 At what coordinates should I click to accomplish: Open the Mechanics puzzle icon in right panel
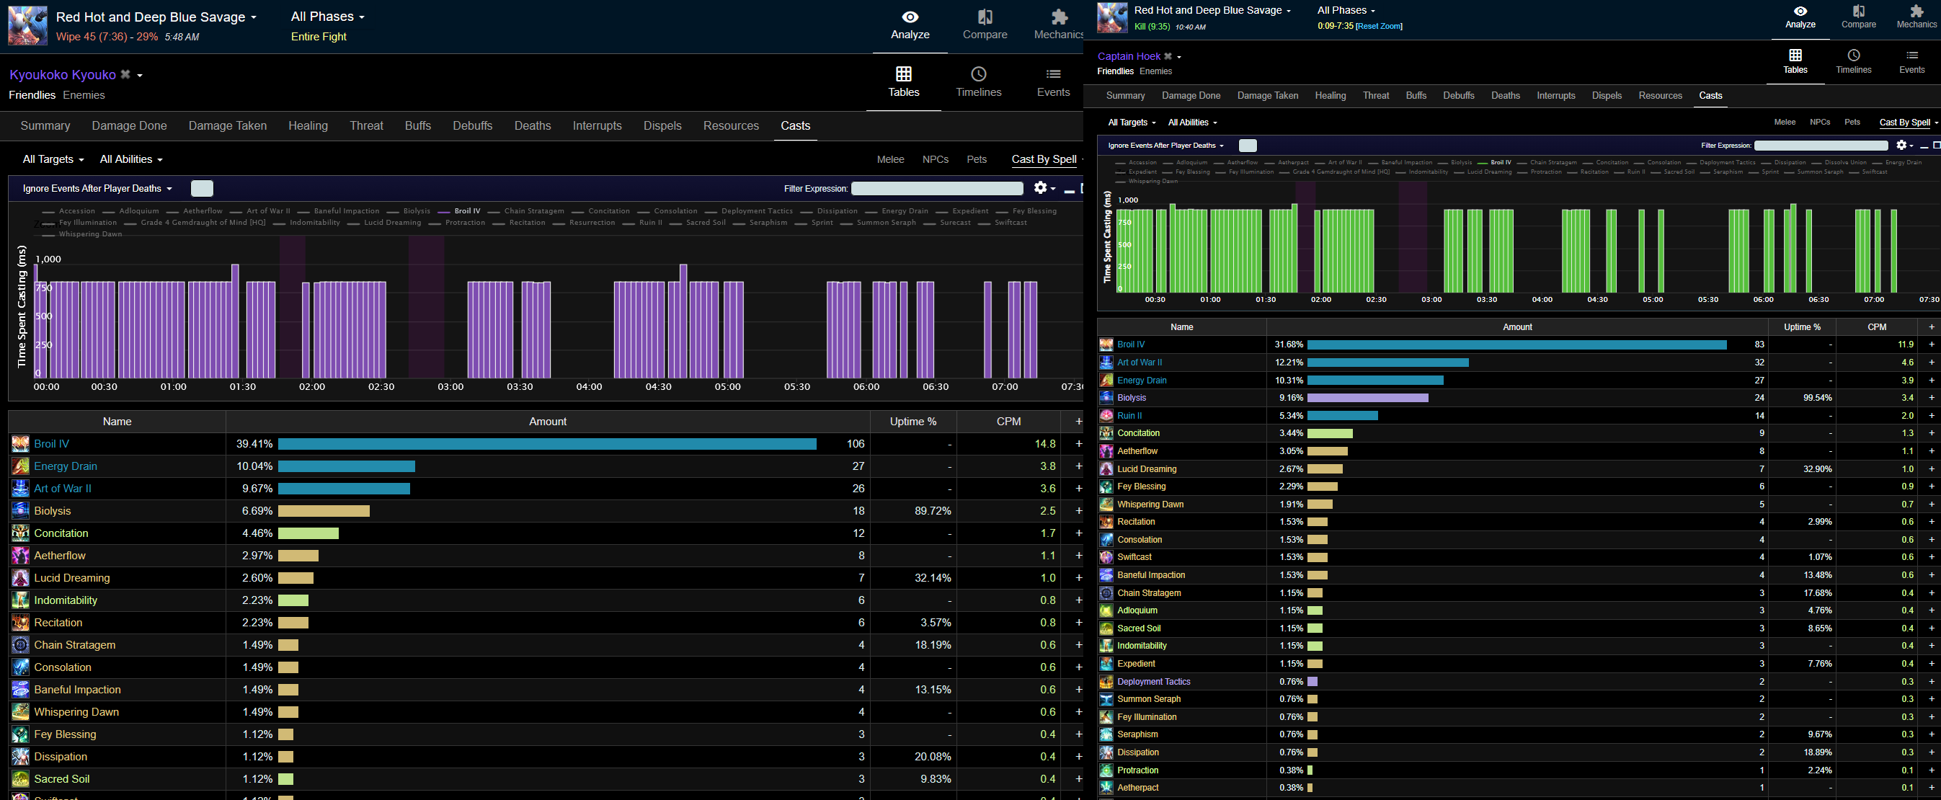click(1916, 11)
